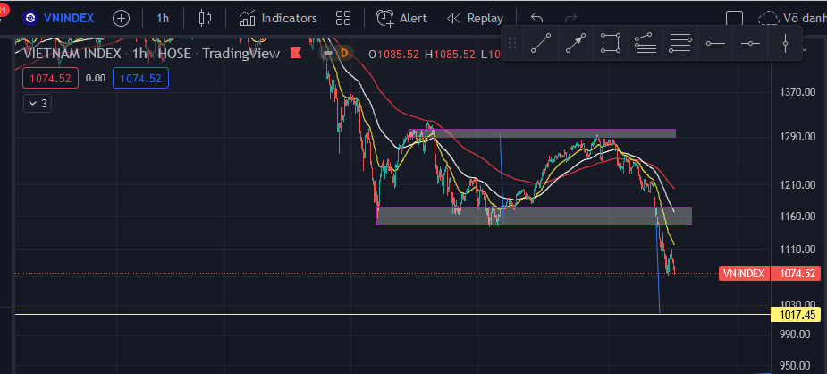Select the Trend Line tool
The image size is (827, 374).
[541, 43]
